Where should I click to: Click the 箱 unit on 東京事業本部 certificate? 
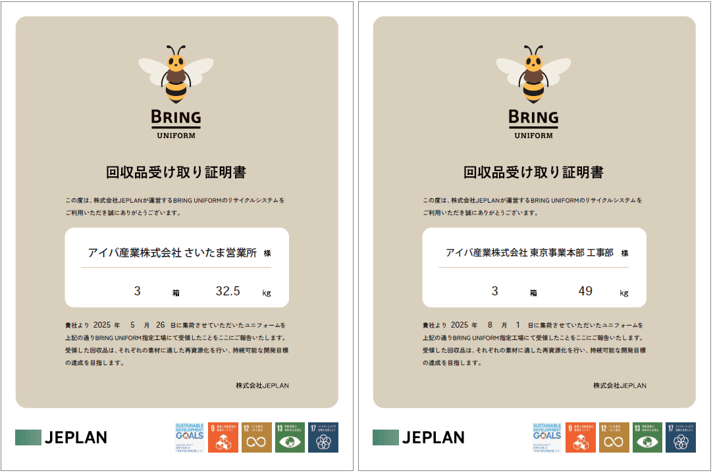533,293
